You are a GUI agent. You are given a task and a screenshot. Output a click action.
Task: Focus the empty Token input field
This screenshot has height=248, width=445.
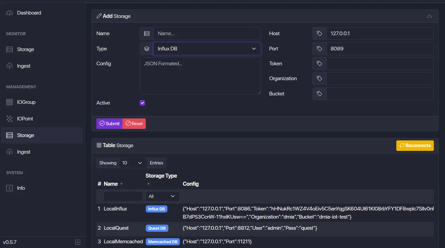[380, 64]
